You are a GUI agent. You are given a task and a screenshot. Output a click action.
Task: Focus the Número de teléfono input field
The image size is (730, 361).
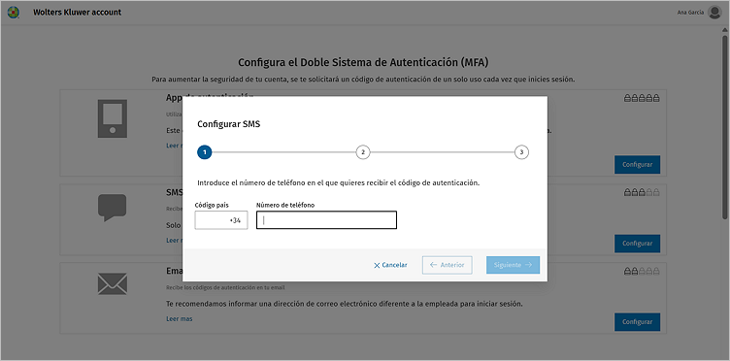pyautogui.click(x=326, y=220)
